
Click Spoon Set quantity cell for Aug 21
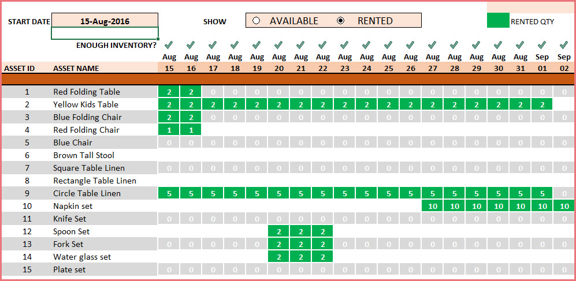pyautogui.click(x=300, y=231)
